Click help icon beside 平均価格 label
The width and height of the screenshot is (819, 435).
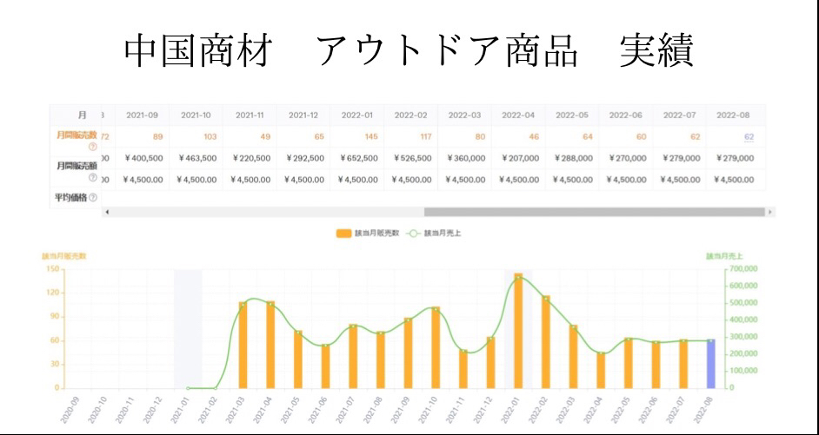pyautogui.click(x=93, y=198)
